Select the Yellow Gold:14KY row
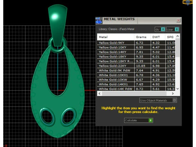This screenshot has height=147, width=196. coord(136,52)
